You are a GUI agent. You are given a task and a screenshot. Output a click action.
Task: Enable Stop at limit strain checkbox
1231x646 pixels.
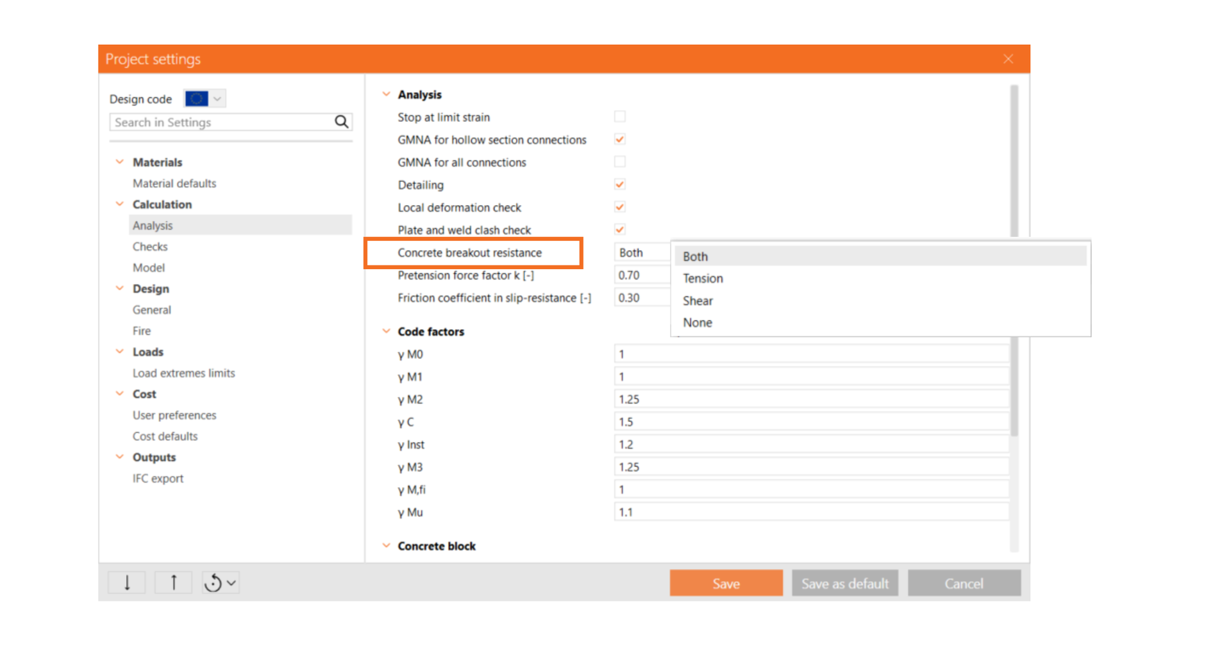click(619, 117)
